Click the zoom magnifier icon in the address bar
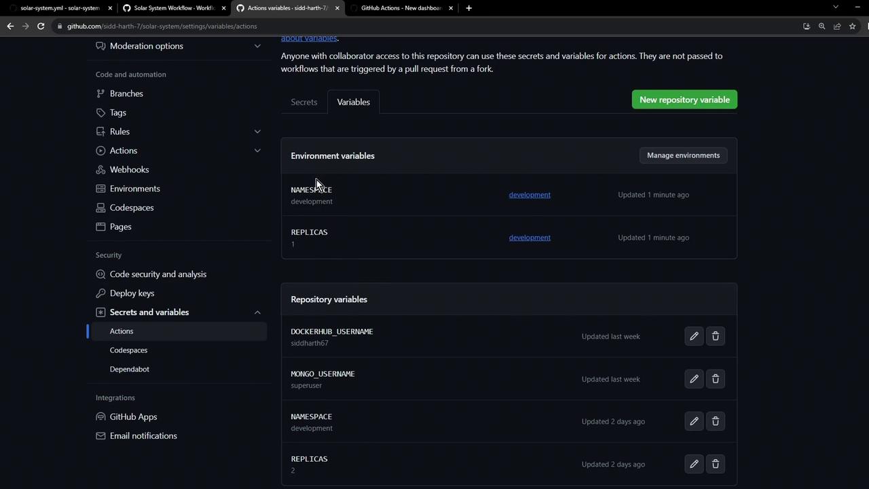Screen dimensions: 869x489 [821, 26]
